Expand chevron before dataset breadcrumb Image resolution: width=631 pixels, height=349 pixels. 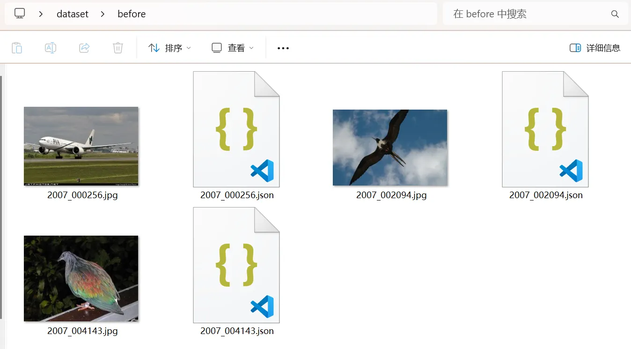point(41,14)
